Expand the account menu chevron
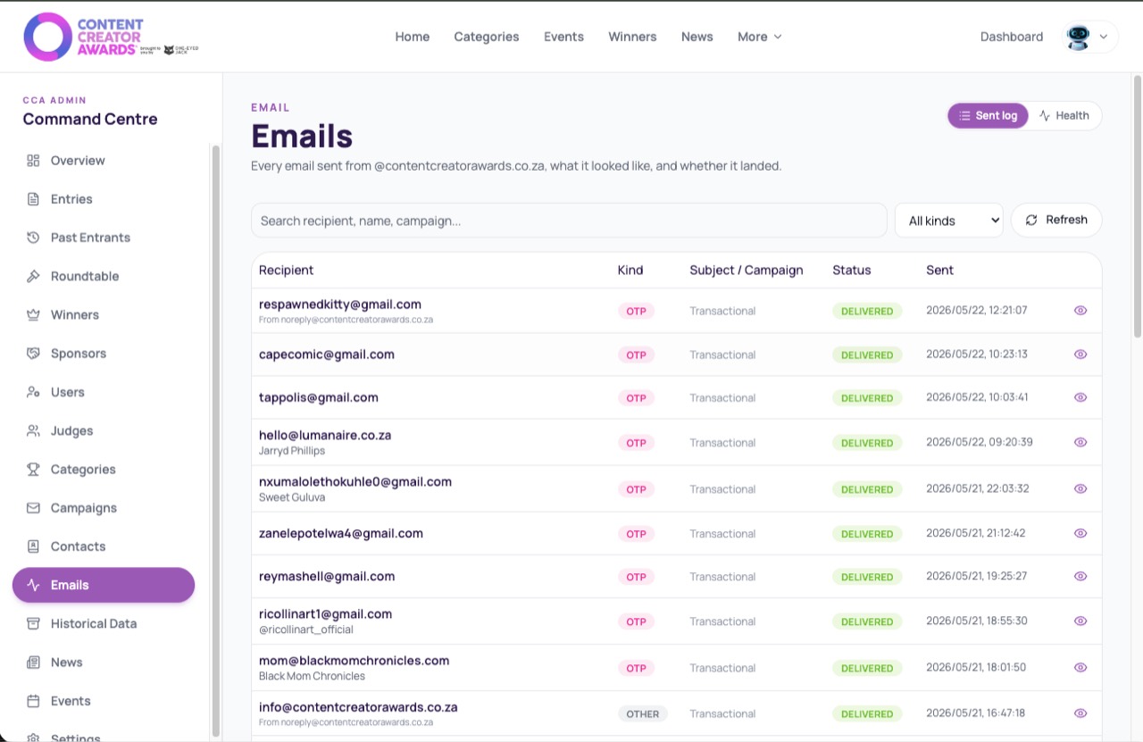Image resolution: width=1143 pixels, height=742 pixels. pos(1104,37)
